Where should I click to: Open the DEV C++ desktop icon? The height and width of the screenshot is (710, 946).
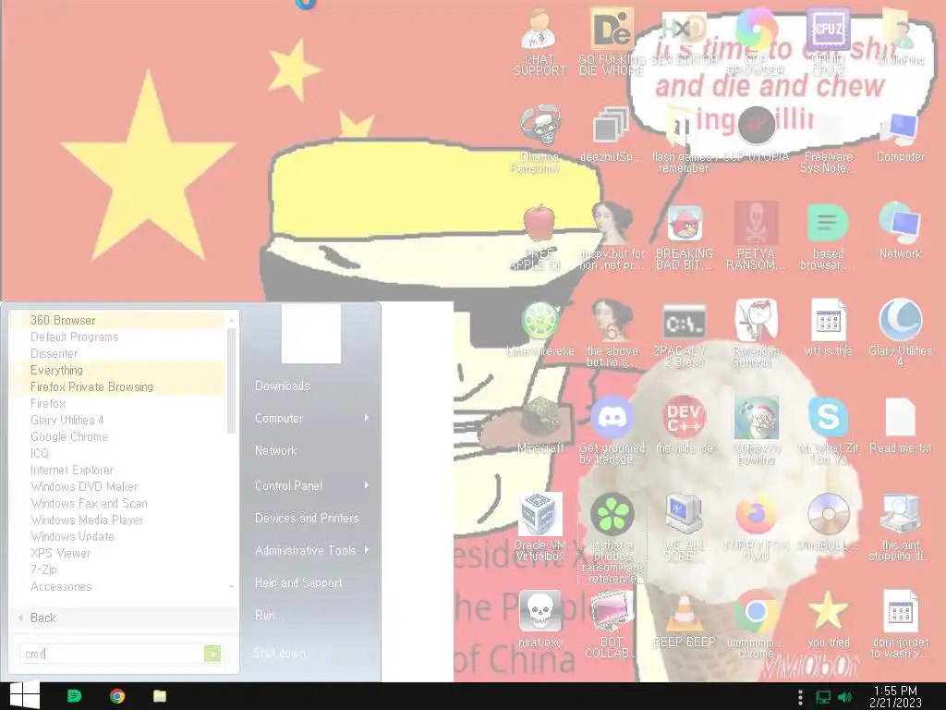point(684,425)
